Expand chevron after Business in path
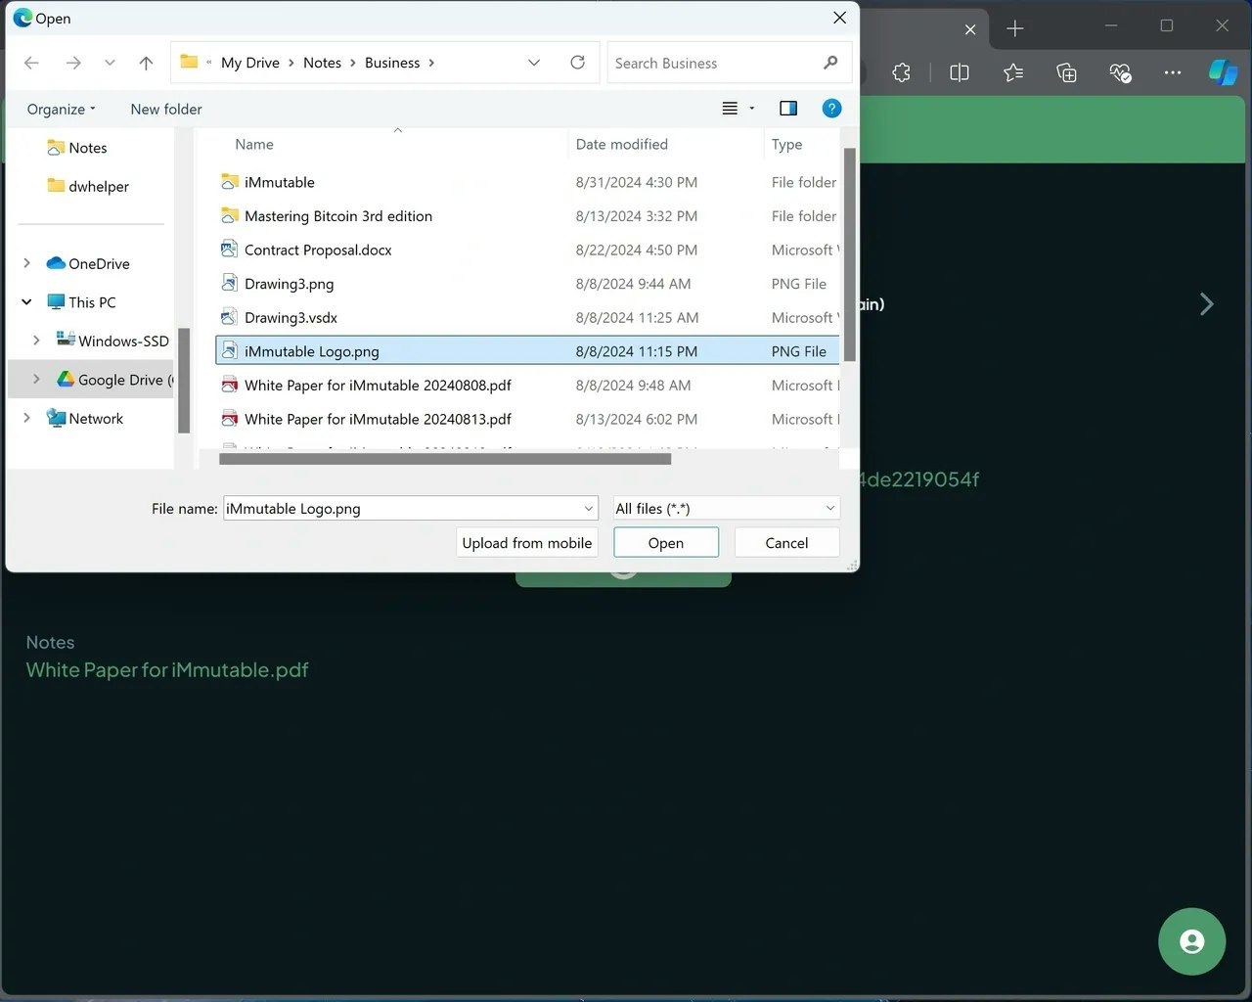 tap(431, 63)
